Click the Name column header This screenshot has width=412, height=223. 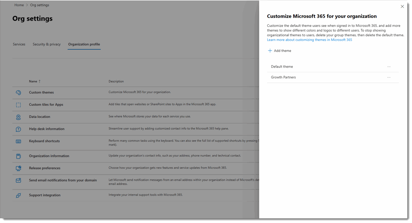tap(33, 81)
